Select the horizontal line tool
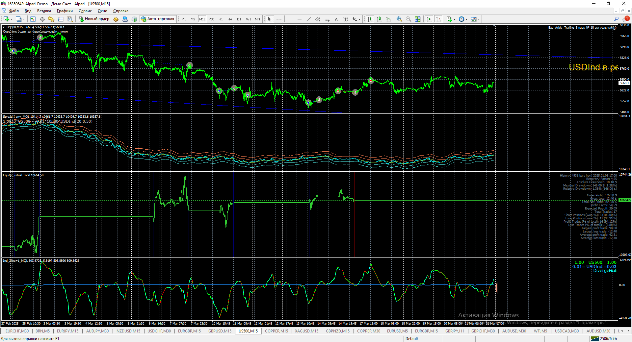Viewport: 632px width, 342px height. click(299, 19)
